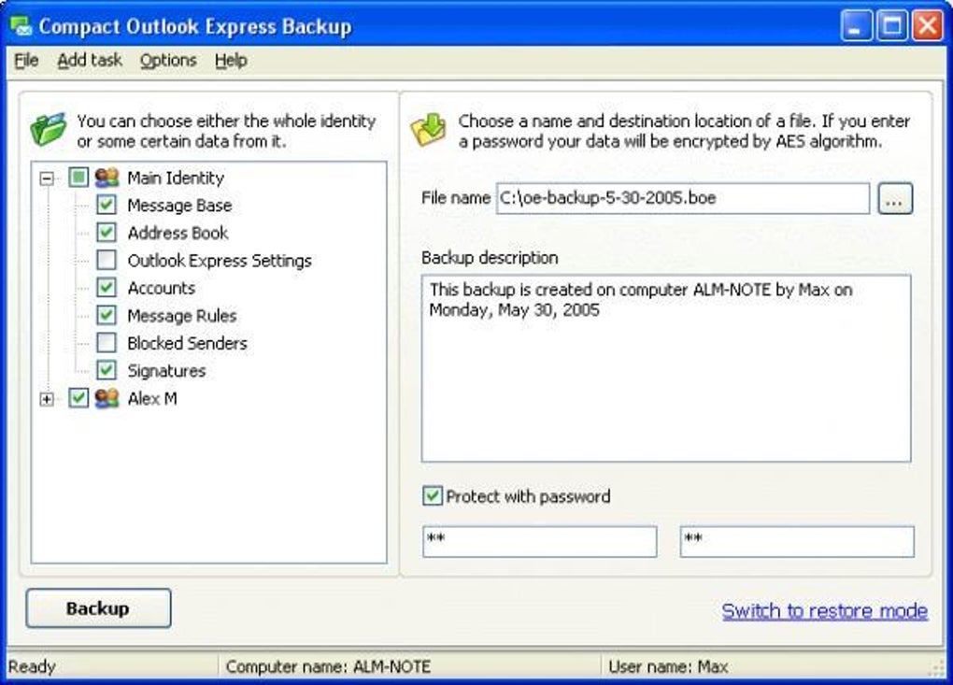The height and width of the screenshot is (685, 953).
Task: Click the yellow folder download arrow icon
Action: click(429, 130)
